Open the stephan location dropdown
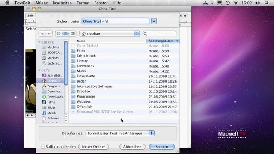The height and width of the screenshot is (154, 274). (x=110, y=33)
